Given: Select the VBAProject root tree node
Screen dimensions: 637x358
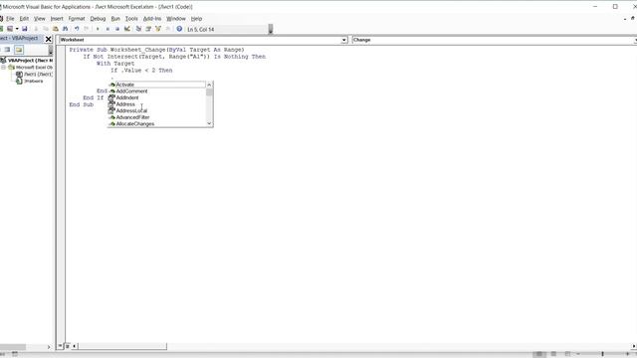Looking at the screenshot, I should pos(30,60).
